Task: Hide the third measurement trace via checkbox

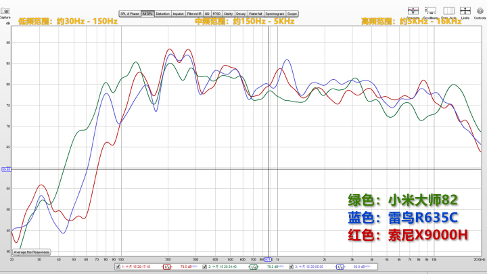Action: (x=292, y=267)
